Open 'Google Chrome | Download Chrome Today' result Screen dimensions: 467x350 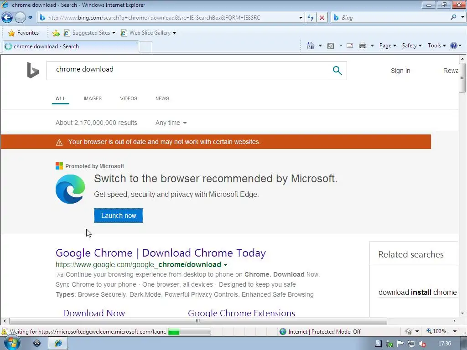coord(161,253)
